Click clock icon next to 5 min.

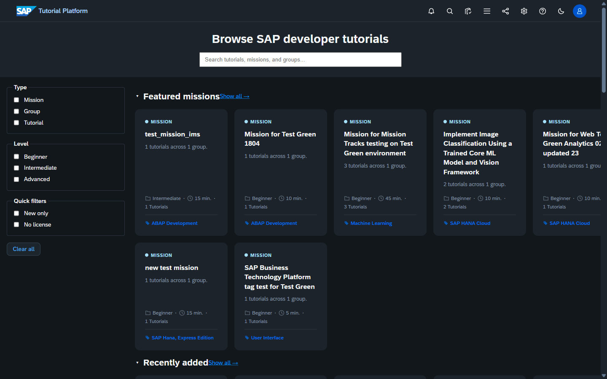pyautogui.click(x=282, y=313)
